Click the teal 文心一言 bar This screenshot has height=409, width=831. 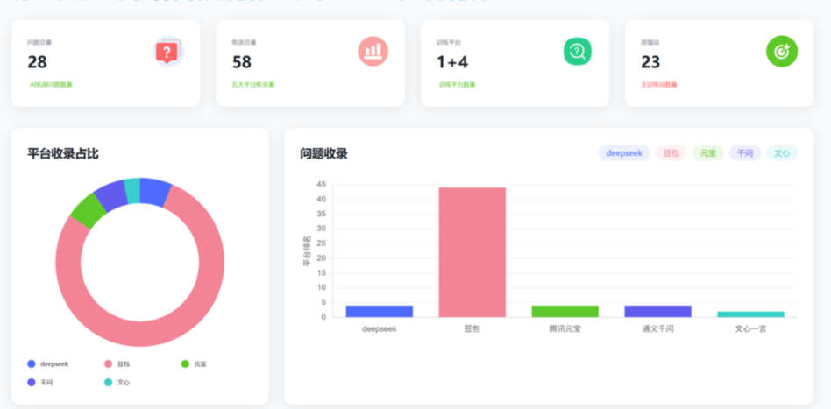pos(750,314)
